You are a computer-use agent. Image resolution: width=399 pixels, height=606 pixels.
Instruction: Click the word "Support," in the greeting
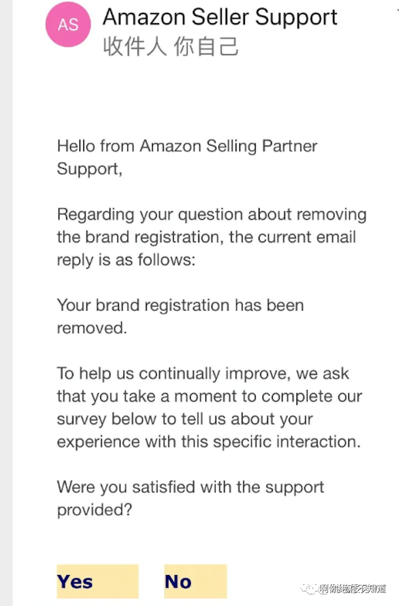tap(89, 168)
